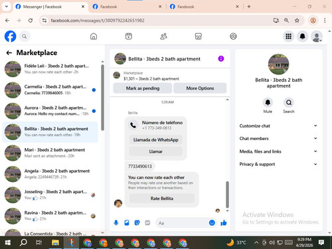Expand Media, files and links section

[x=278, y=151]
